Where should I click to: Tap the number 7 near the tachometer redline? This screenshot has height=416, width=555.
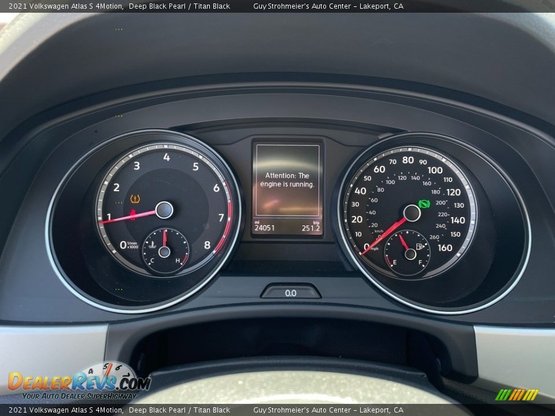[x=221, y=218]
